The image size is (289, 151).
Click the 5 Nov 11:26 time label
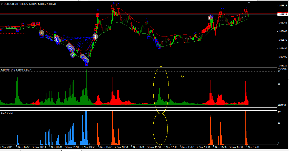pyautogui.click(x=138, y=147)
